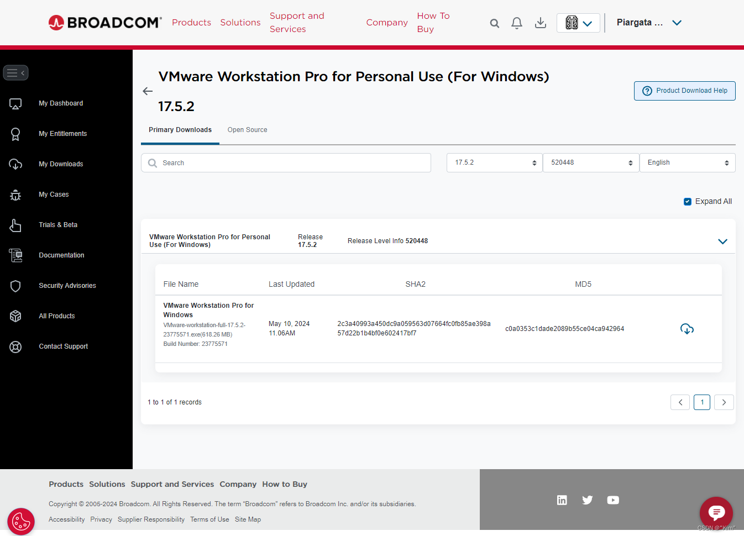Viewport: 744px width, 536px height.
Task: Click the help icon in Product Download Help
Action: (647, 91)
